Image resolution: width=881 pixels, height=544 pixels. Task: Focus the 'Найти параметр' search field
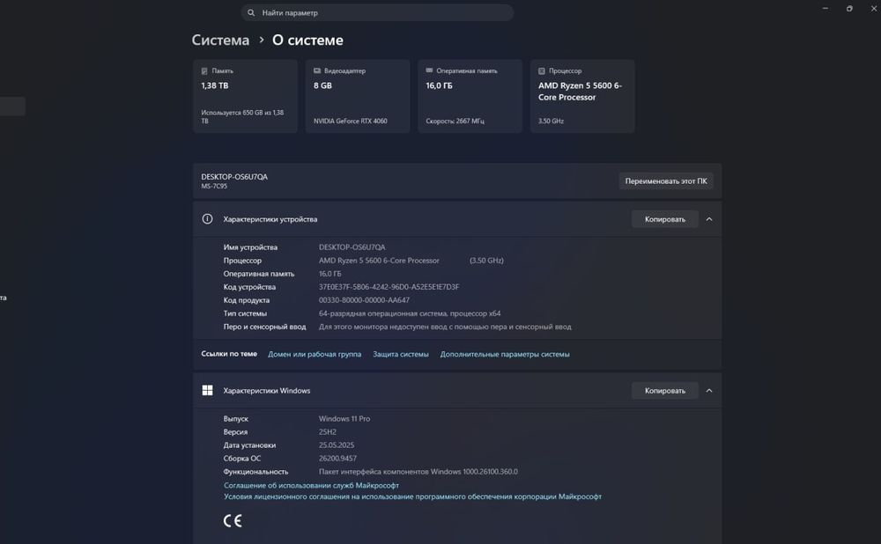click(x=377, y=12)
